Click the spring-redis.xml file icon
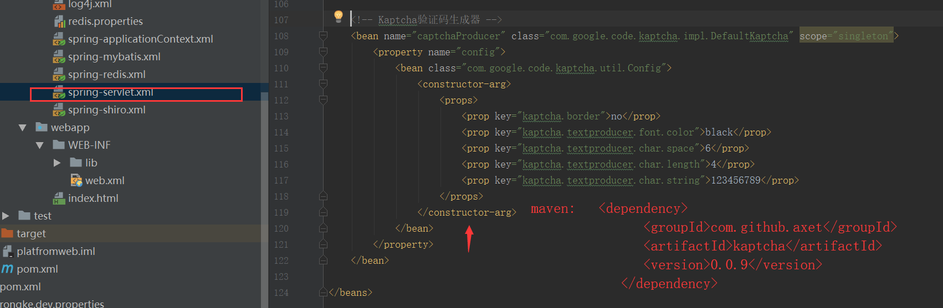The height and width of the screenshot is (308, 943). point(59,75)
